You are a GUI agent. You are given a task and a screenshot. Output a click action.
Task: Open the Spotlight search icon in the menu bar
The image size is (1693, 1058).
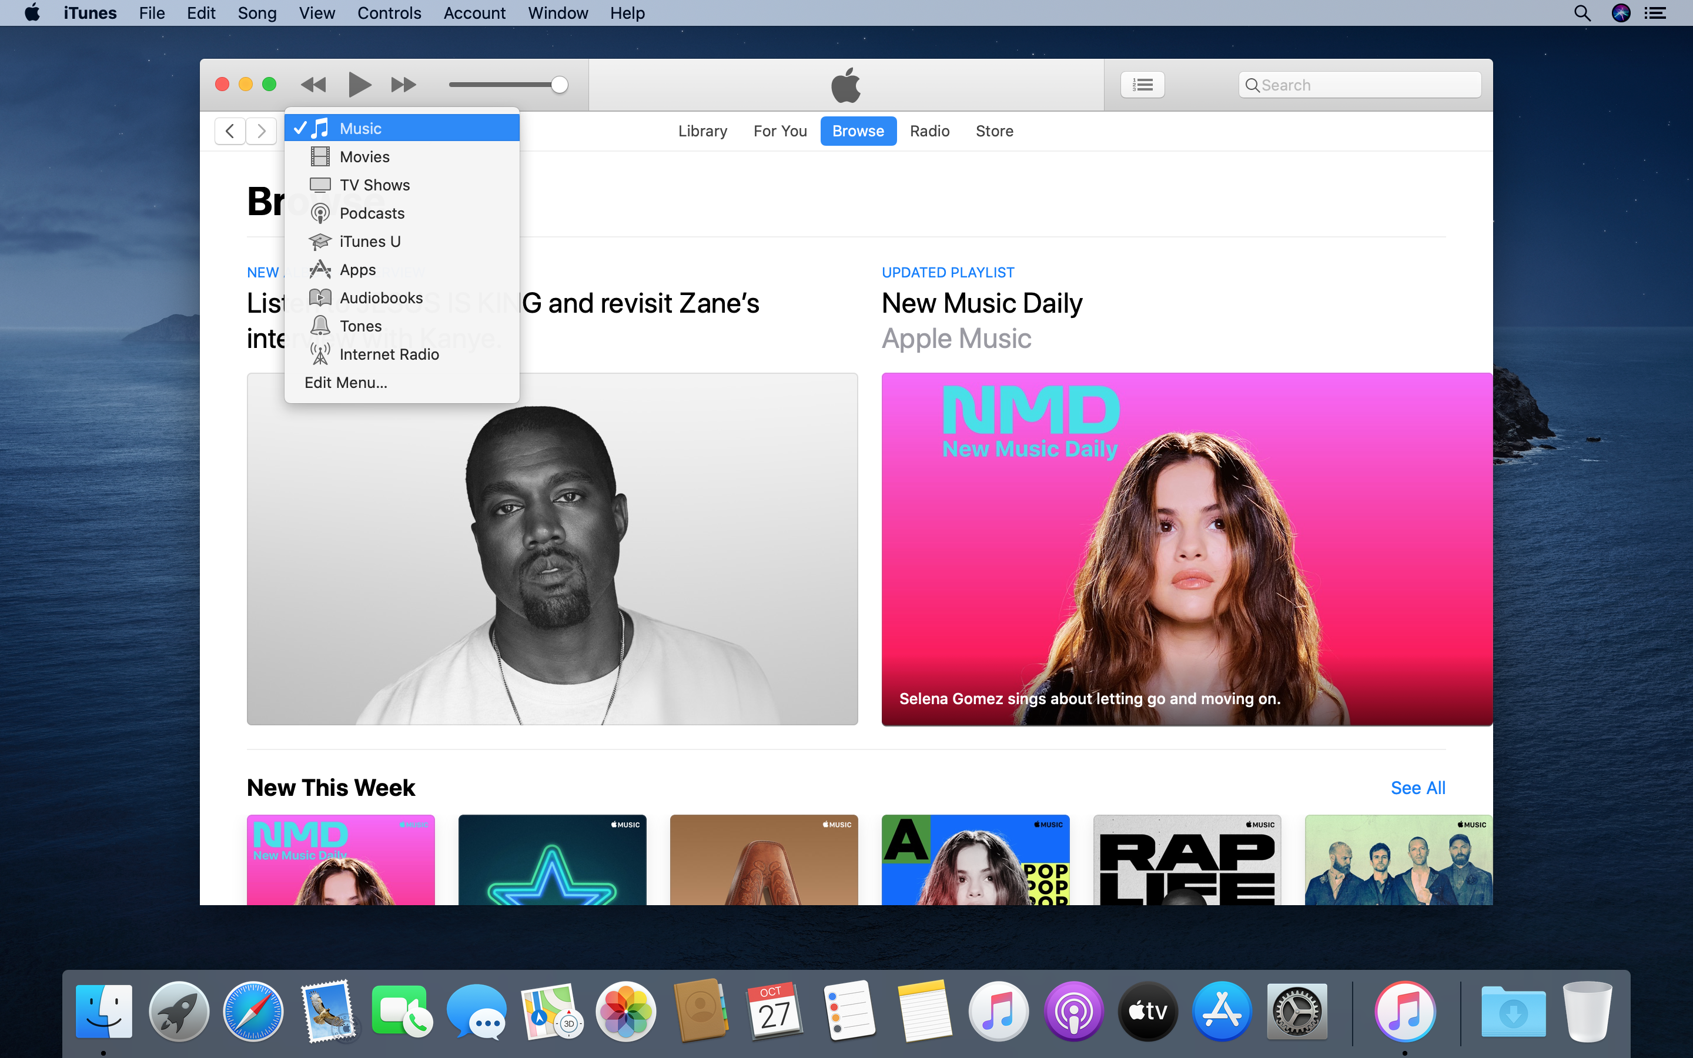(1582, 12)
